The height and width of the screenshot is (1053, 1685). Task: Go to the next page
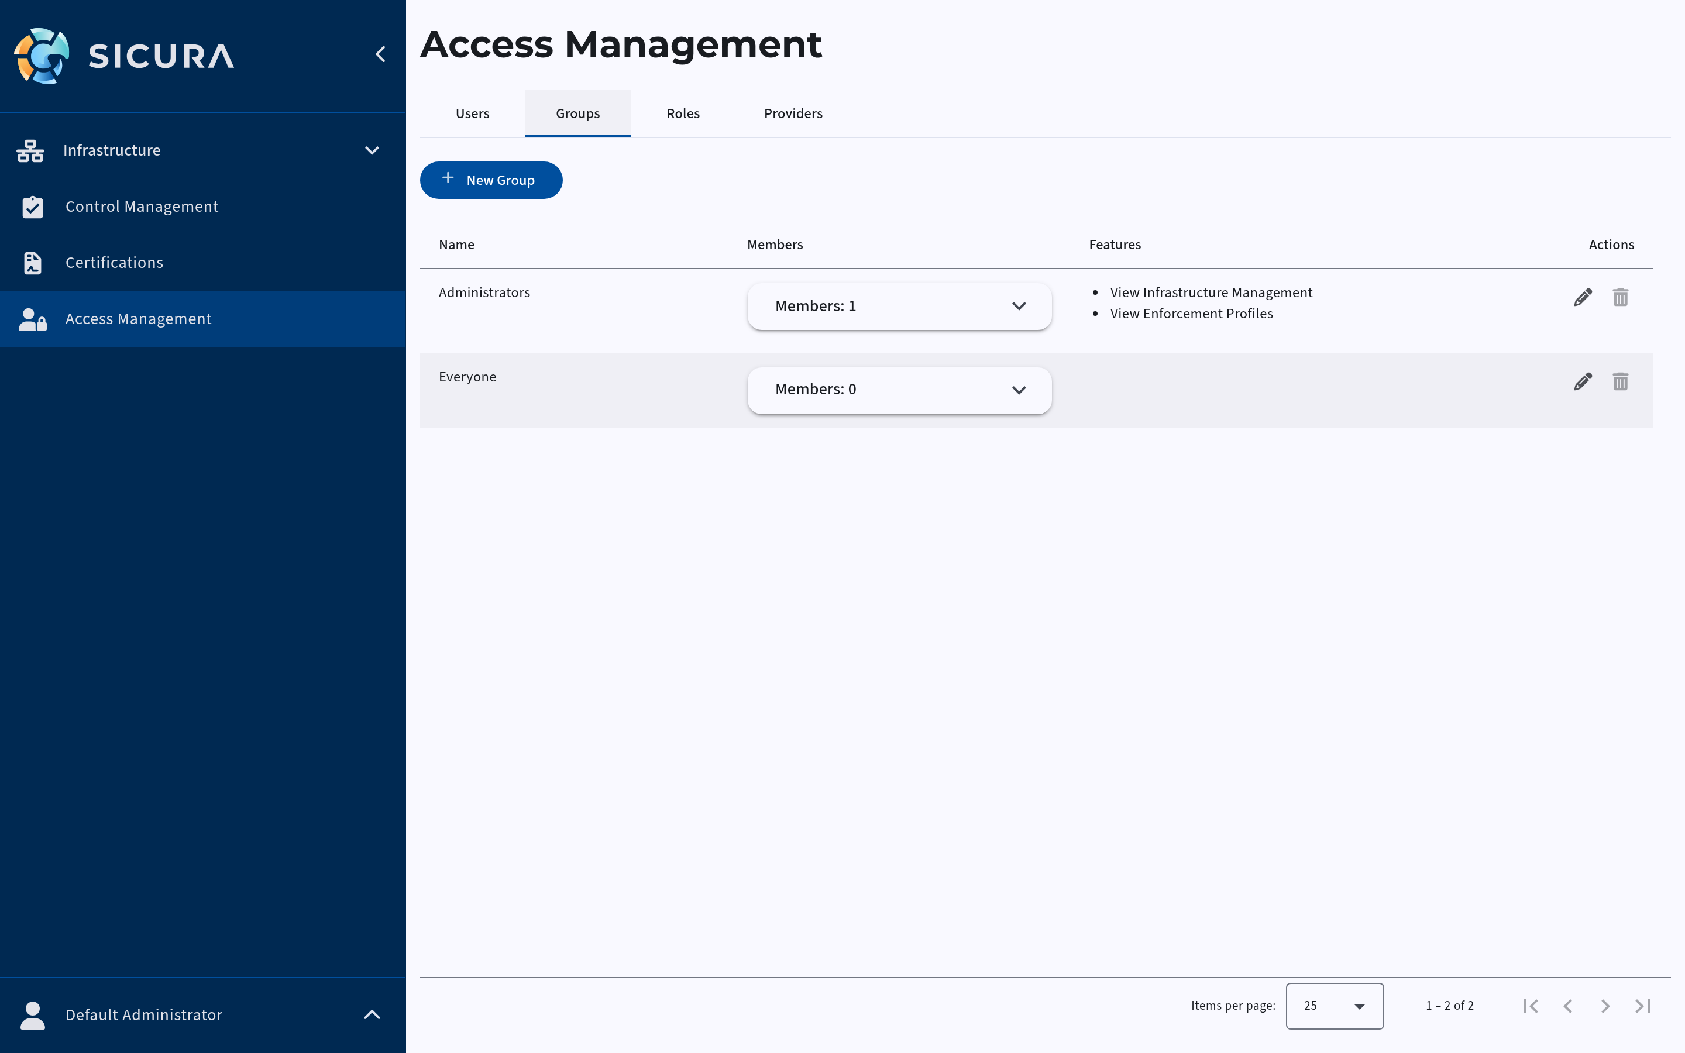1605,1006
